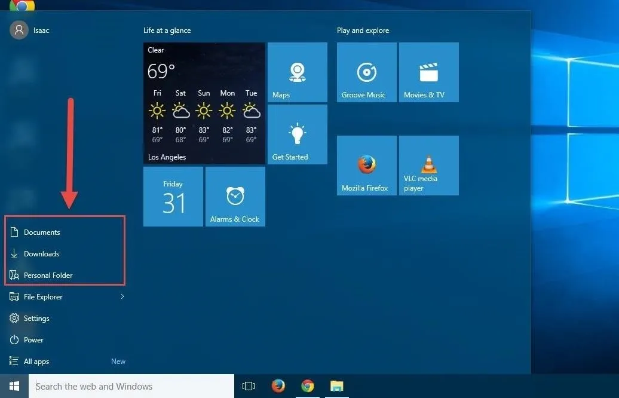Click the Personal Folder icon
The width and height of the screenshot is (619, 398).
pyautogui.click(x=14, y=275)
